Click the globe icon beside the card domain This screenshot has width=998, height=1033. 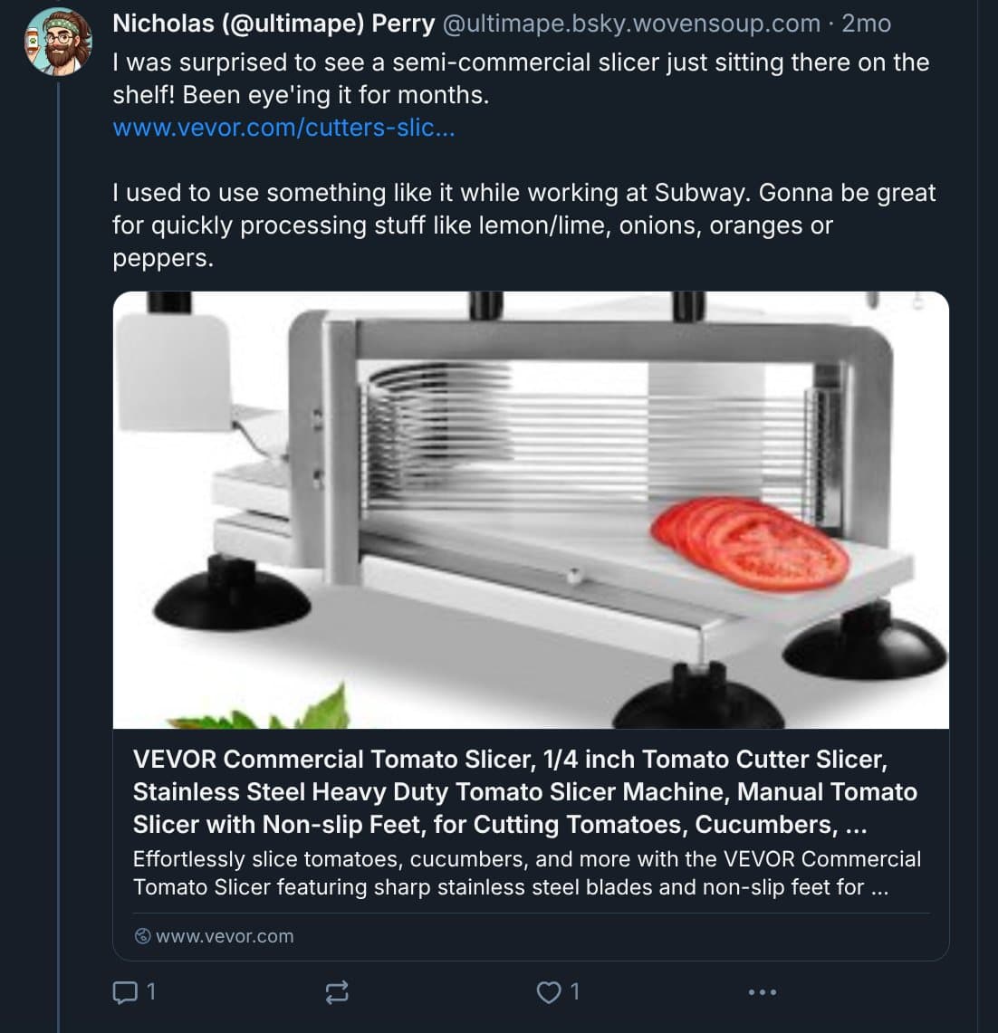point(142,936)
